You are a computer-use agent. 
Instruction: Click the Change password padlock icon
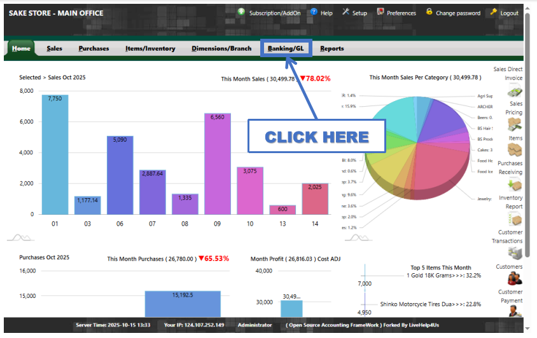pos(429,12)
